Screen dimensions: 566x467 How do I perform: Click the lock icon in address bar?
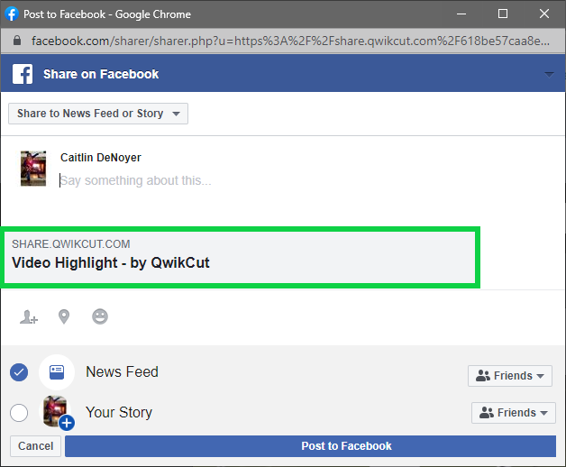pyautogui.click(x=16, y=40)
